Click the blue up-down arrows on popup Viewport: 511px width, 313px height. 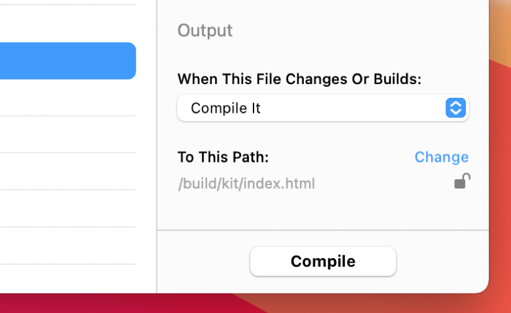455,108
